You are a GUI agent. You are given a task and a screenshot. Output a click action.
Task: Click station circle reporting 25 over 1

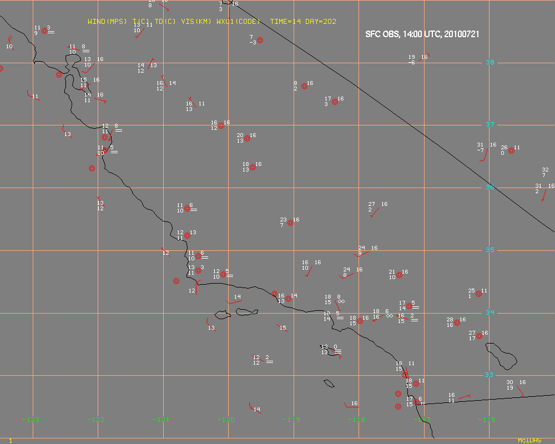[x=478, y=294]
